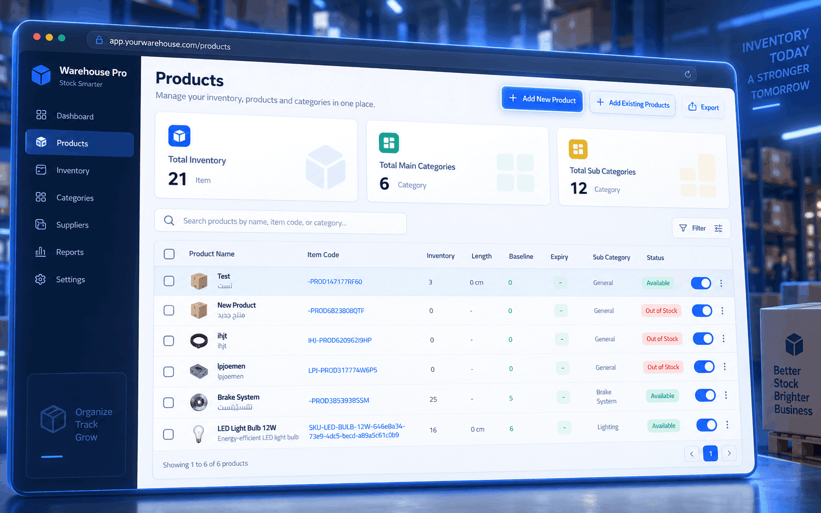Click the ihjt ring thumbnail

[199, 340]
